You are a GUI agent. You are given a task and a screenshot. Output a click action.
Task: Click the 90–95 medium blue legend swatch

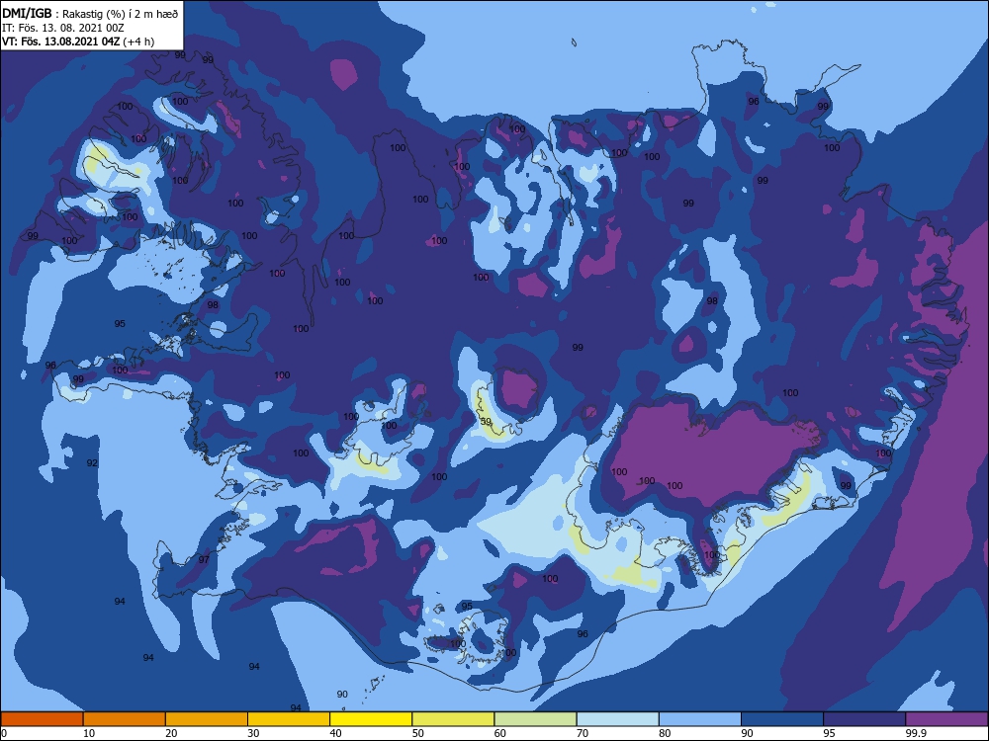pyautogui.click(x=782, y=719)
